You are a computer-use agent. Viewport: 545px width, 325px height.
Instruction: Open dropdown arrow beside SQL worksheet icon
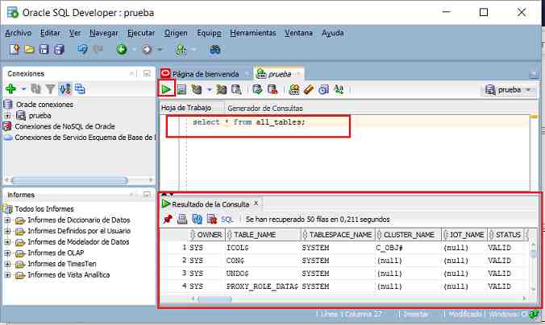point(193,50)
